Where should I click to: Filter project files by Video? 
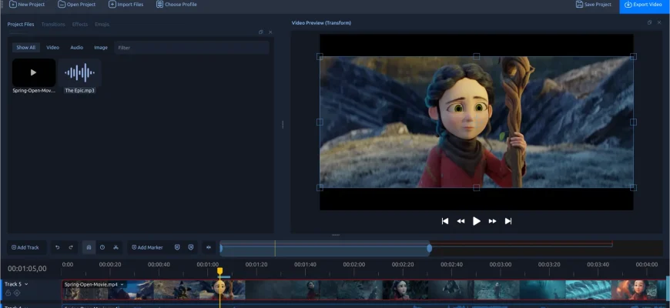pyautogui.click(x=52, y=48)
